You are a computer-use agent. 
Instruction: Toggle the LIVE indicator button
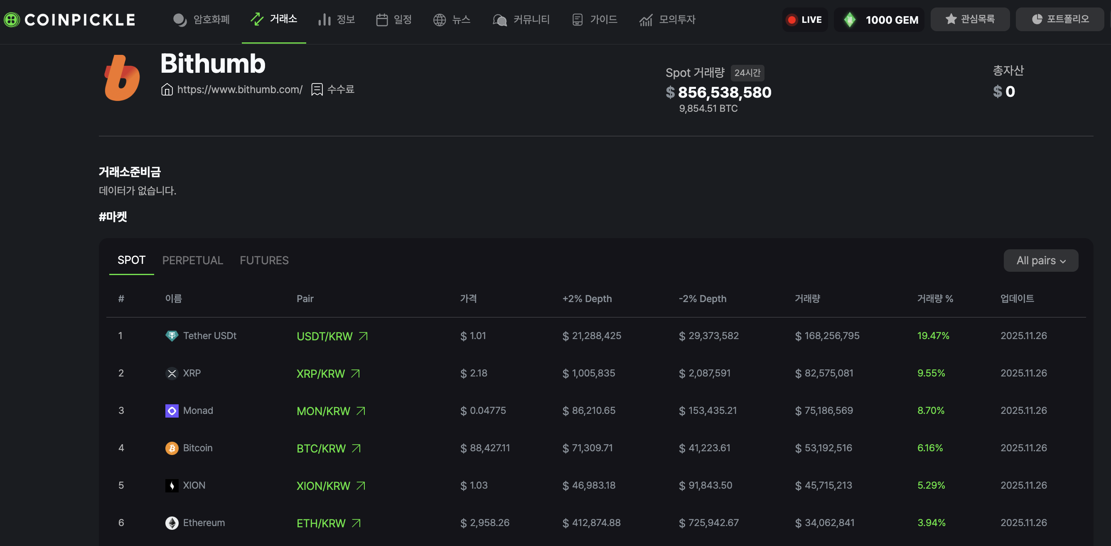point(804,20)
